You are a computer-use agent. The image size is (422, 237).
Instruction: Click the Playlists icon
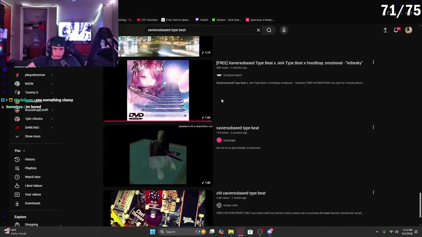17,168
